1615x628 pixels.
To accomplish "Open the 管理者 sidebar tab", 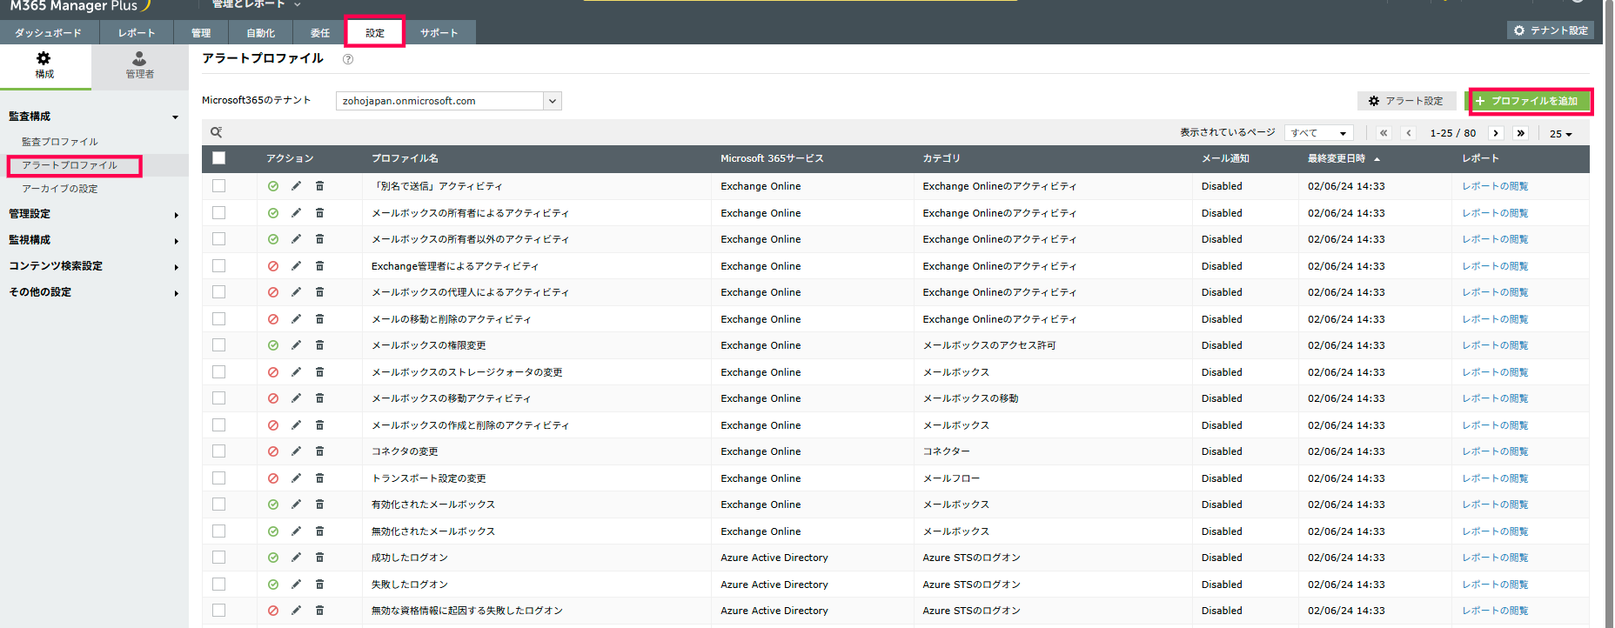I will (139, 65).
